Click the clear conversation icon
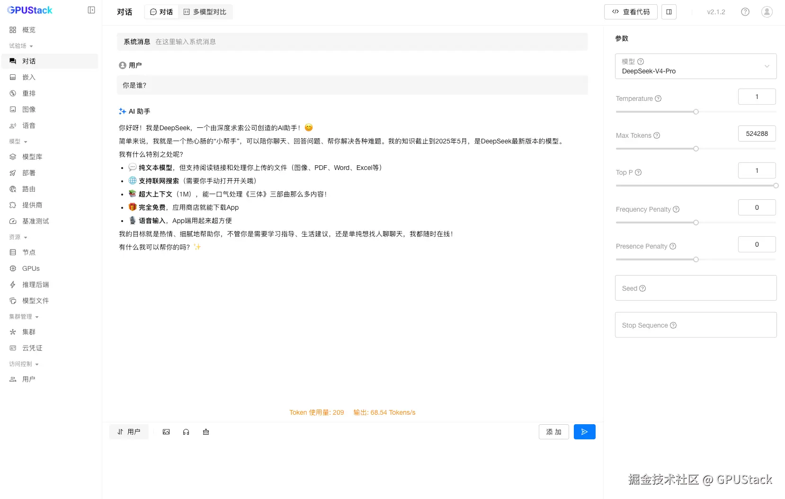 (x=206, y=432)
